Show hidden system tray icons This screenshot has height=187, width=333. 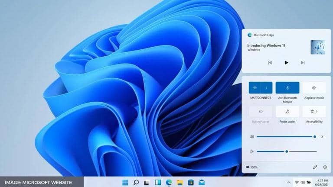(289, 182)
